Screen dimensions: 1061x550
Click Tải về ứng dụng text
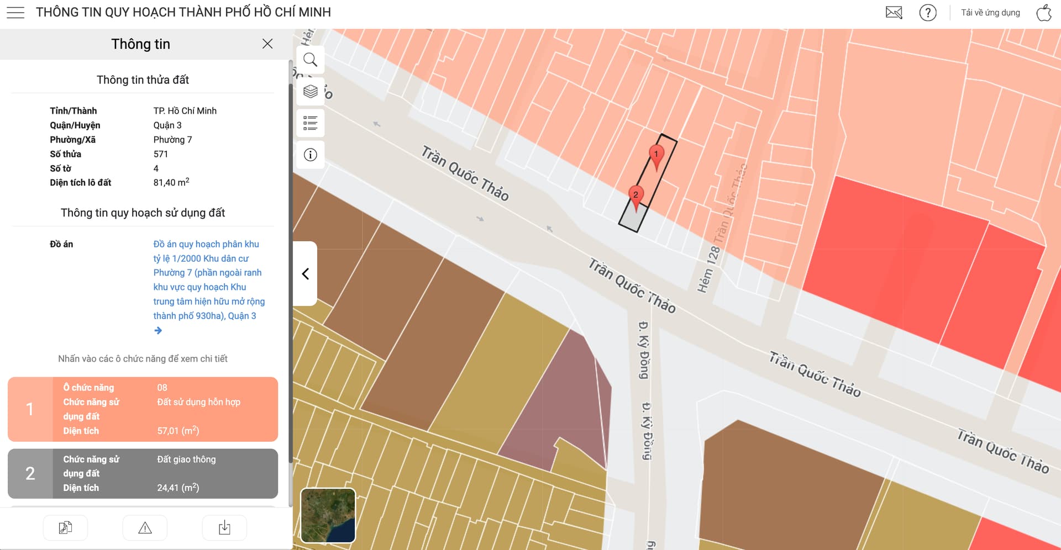pyautogui.click(x=990, y=13)
